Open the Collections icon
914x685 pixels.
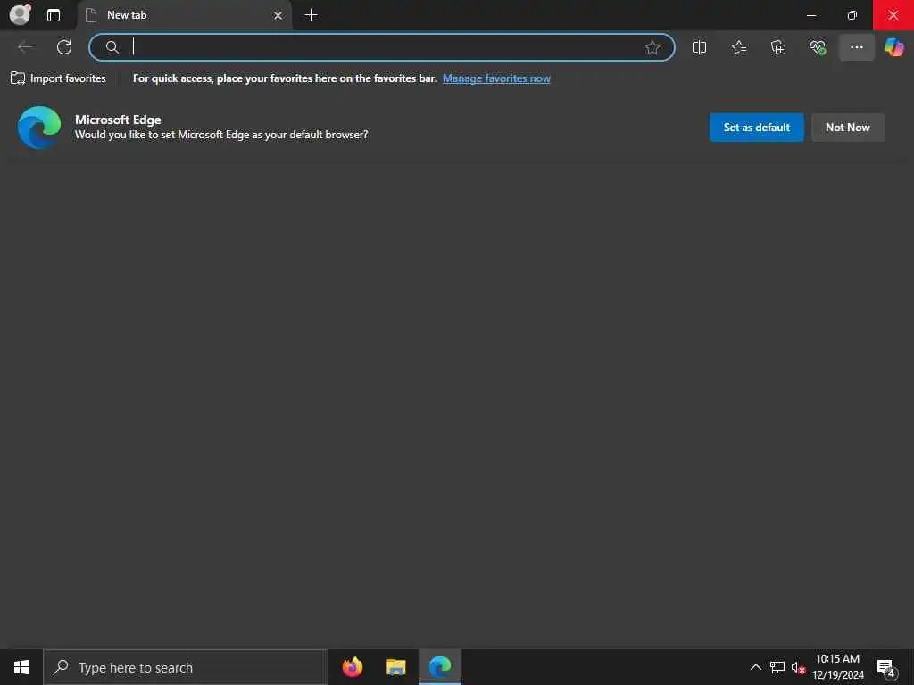[778, 47]
